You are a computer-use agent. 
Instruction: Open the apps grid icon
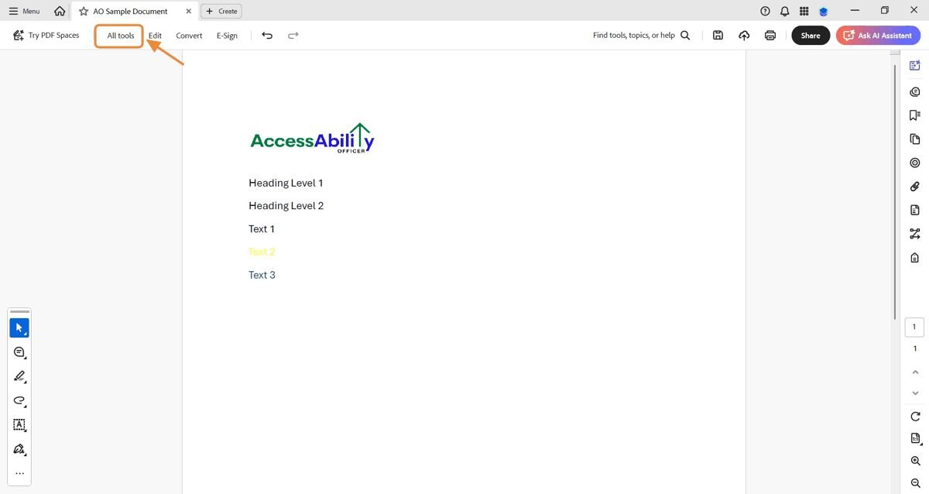coord(804,11)
